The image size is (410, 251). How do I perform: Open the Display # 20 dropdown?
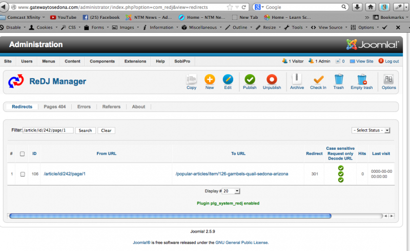click(x=231, y=191)
